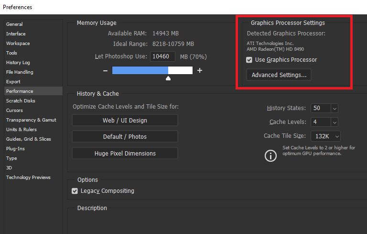
Task: Click the Advanced Settings button
Action: (279, 75)
